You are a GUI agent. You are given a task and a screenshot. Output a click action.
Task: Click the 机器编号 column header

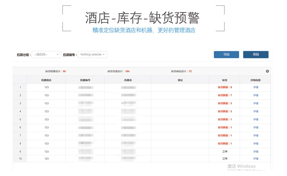coord(85,80)
